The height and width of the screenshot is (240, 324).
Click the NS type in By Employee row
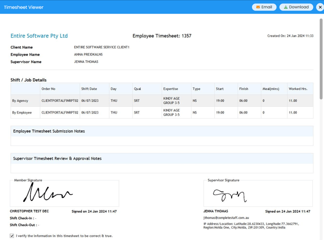pyautogui.click(x=195, y=113)
